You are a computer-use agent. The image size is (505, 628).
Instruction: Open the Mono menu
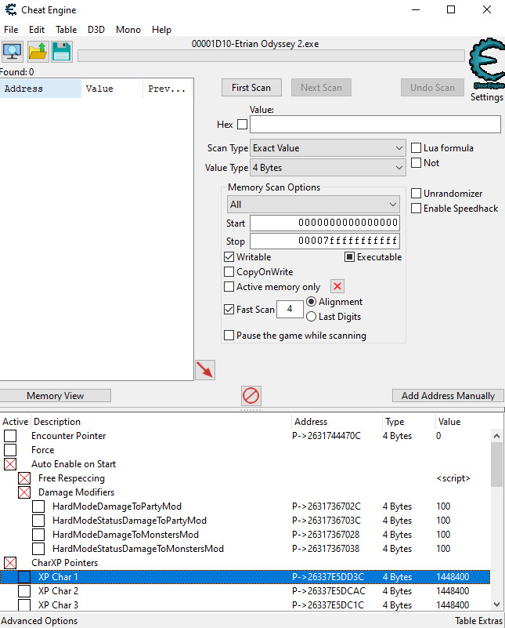pyautogui.click(x=128, y=30)
